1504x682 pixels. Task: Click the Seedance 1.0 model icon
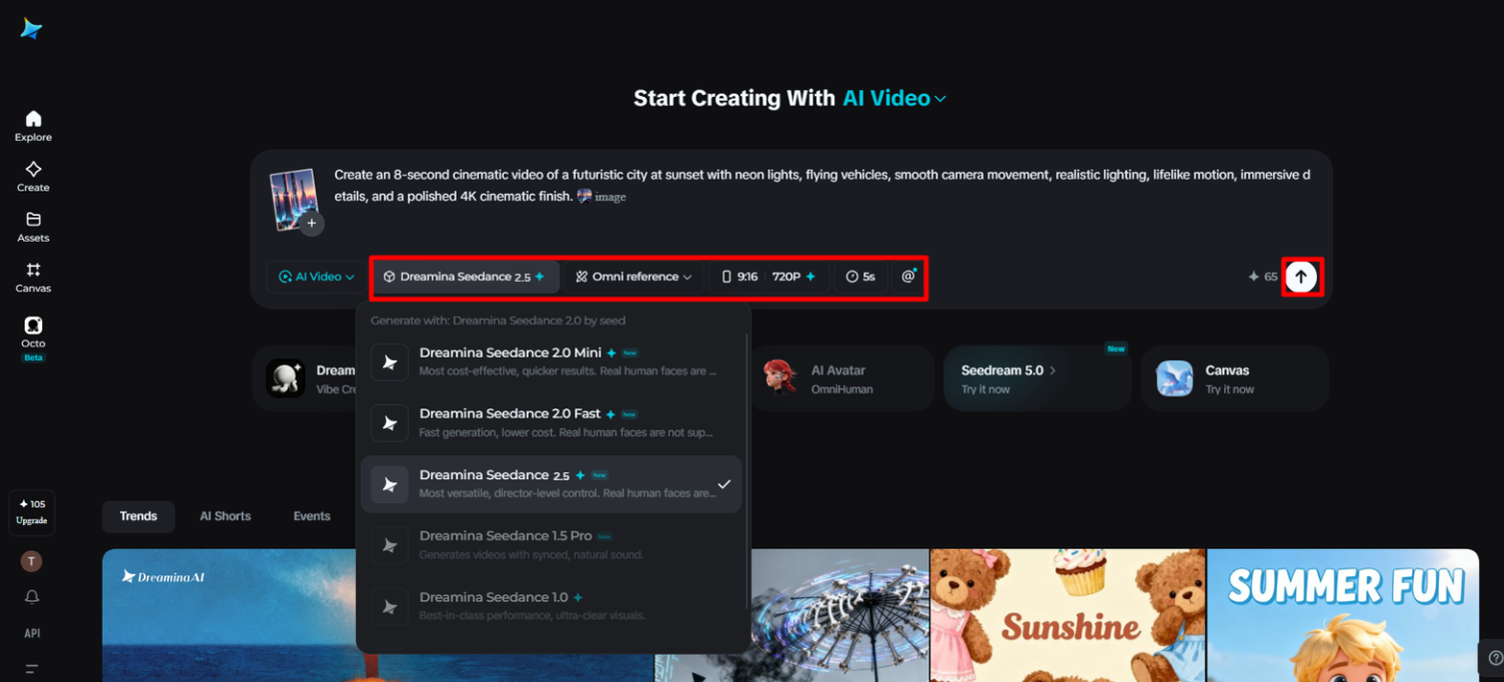pos(390,606)
